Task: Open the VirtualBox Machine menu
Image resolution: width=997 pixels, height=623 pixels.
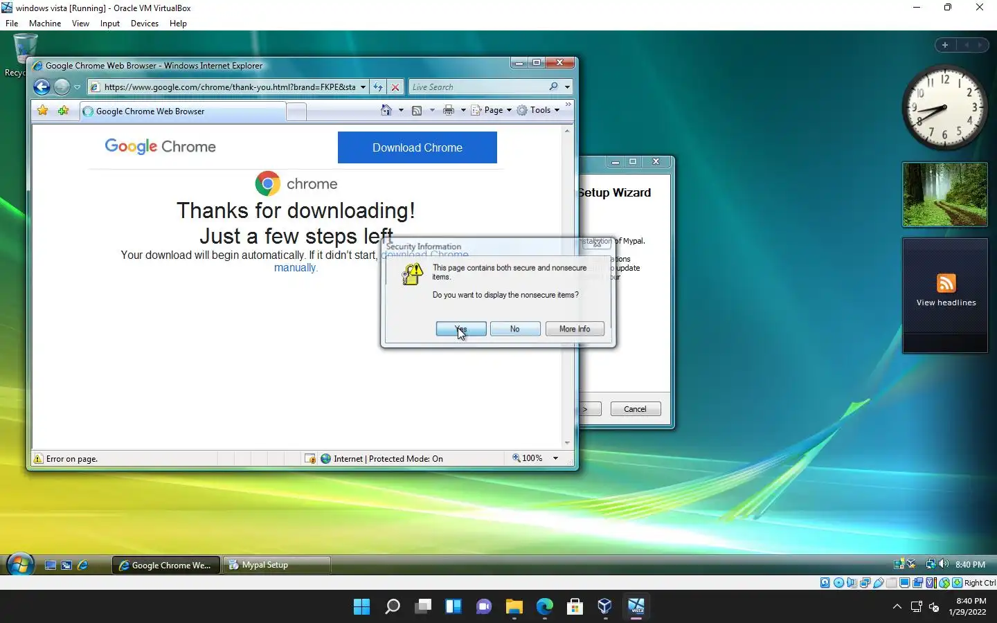Action: [x=45, y=24]
